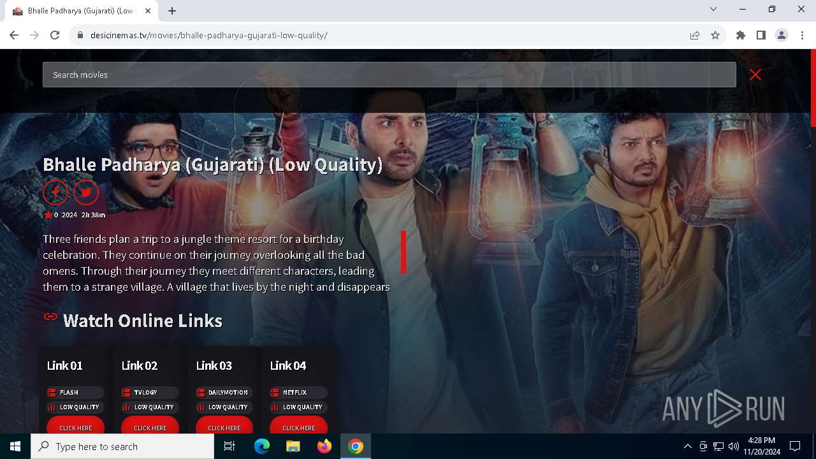Image resolution: width=816 pixels, height=459 pixels.
Task: Close the Bhalle Padharya tab
Action: click(x=148, y=11)
